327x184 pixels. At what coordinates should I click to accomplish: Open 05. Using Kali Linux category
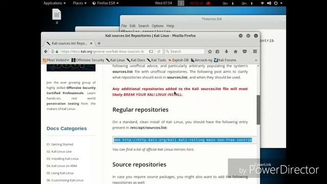60,173
